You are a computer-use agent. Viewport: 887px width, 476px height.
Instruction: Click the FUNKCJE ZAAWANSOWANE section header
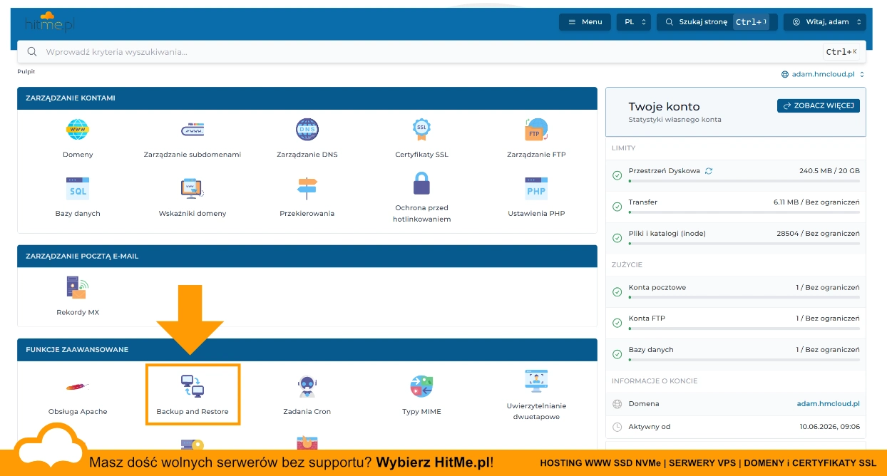click(307, 350)
